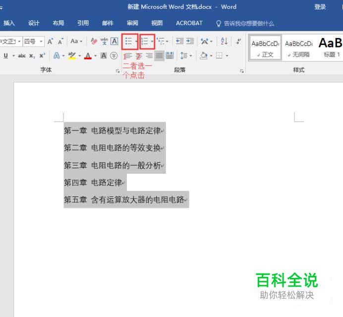Click the line 第一章 电路模型与电路定律
343x317 pixels.
pyautogui.click(x=113, y=131)
